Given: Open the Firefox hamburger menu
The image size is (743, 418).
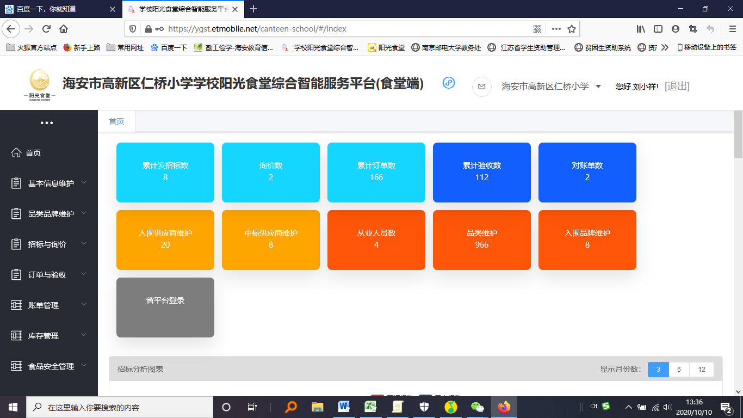Looking at the screenshot, I should coord(732,29).
